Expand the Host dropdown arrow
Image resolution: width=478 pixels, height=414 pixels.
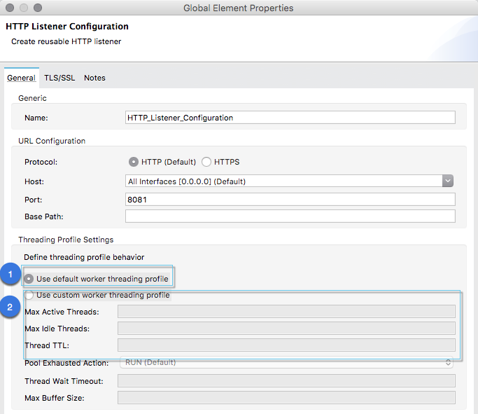pyautogui.click(x=448, y=181)
